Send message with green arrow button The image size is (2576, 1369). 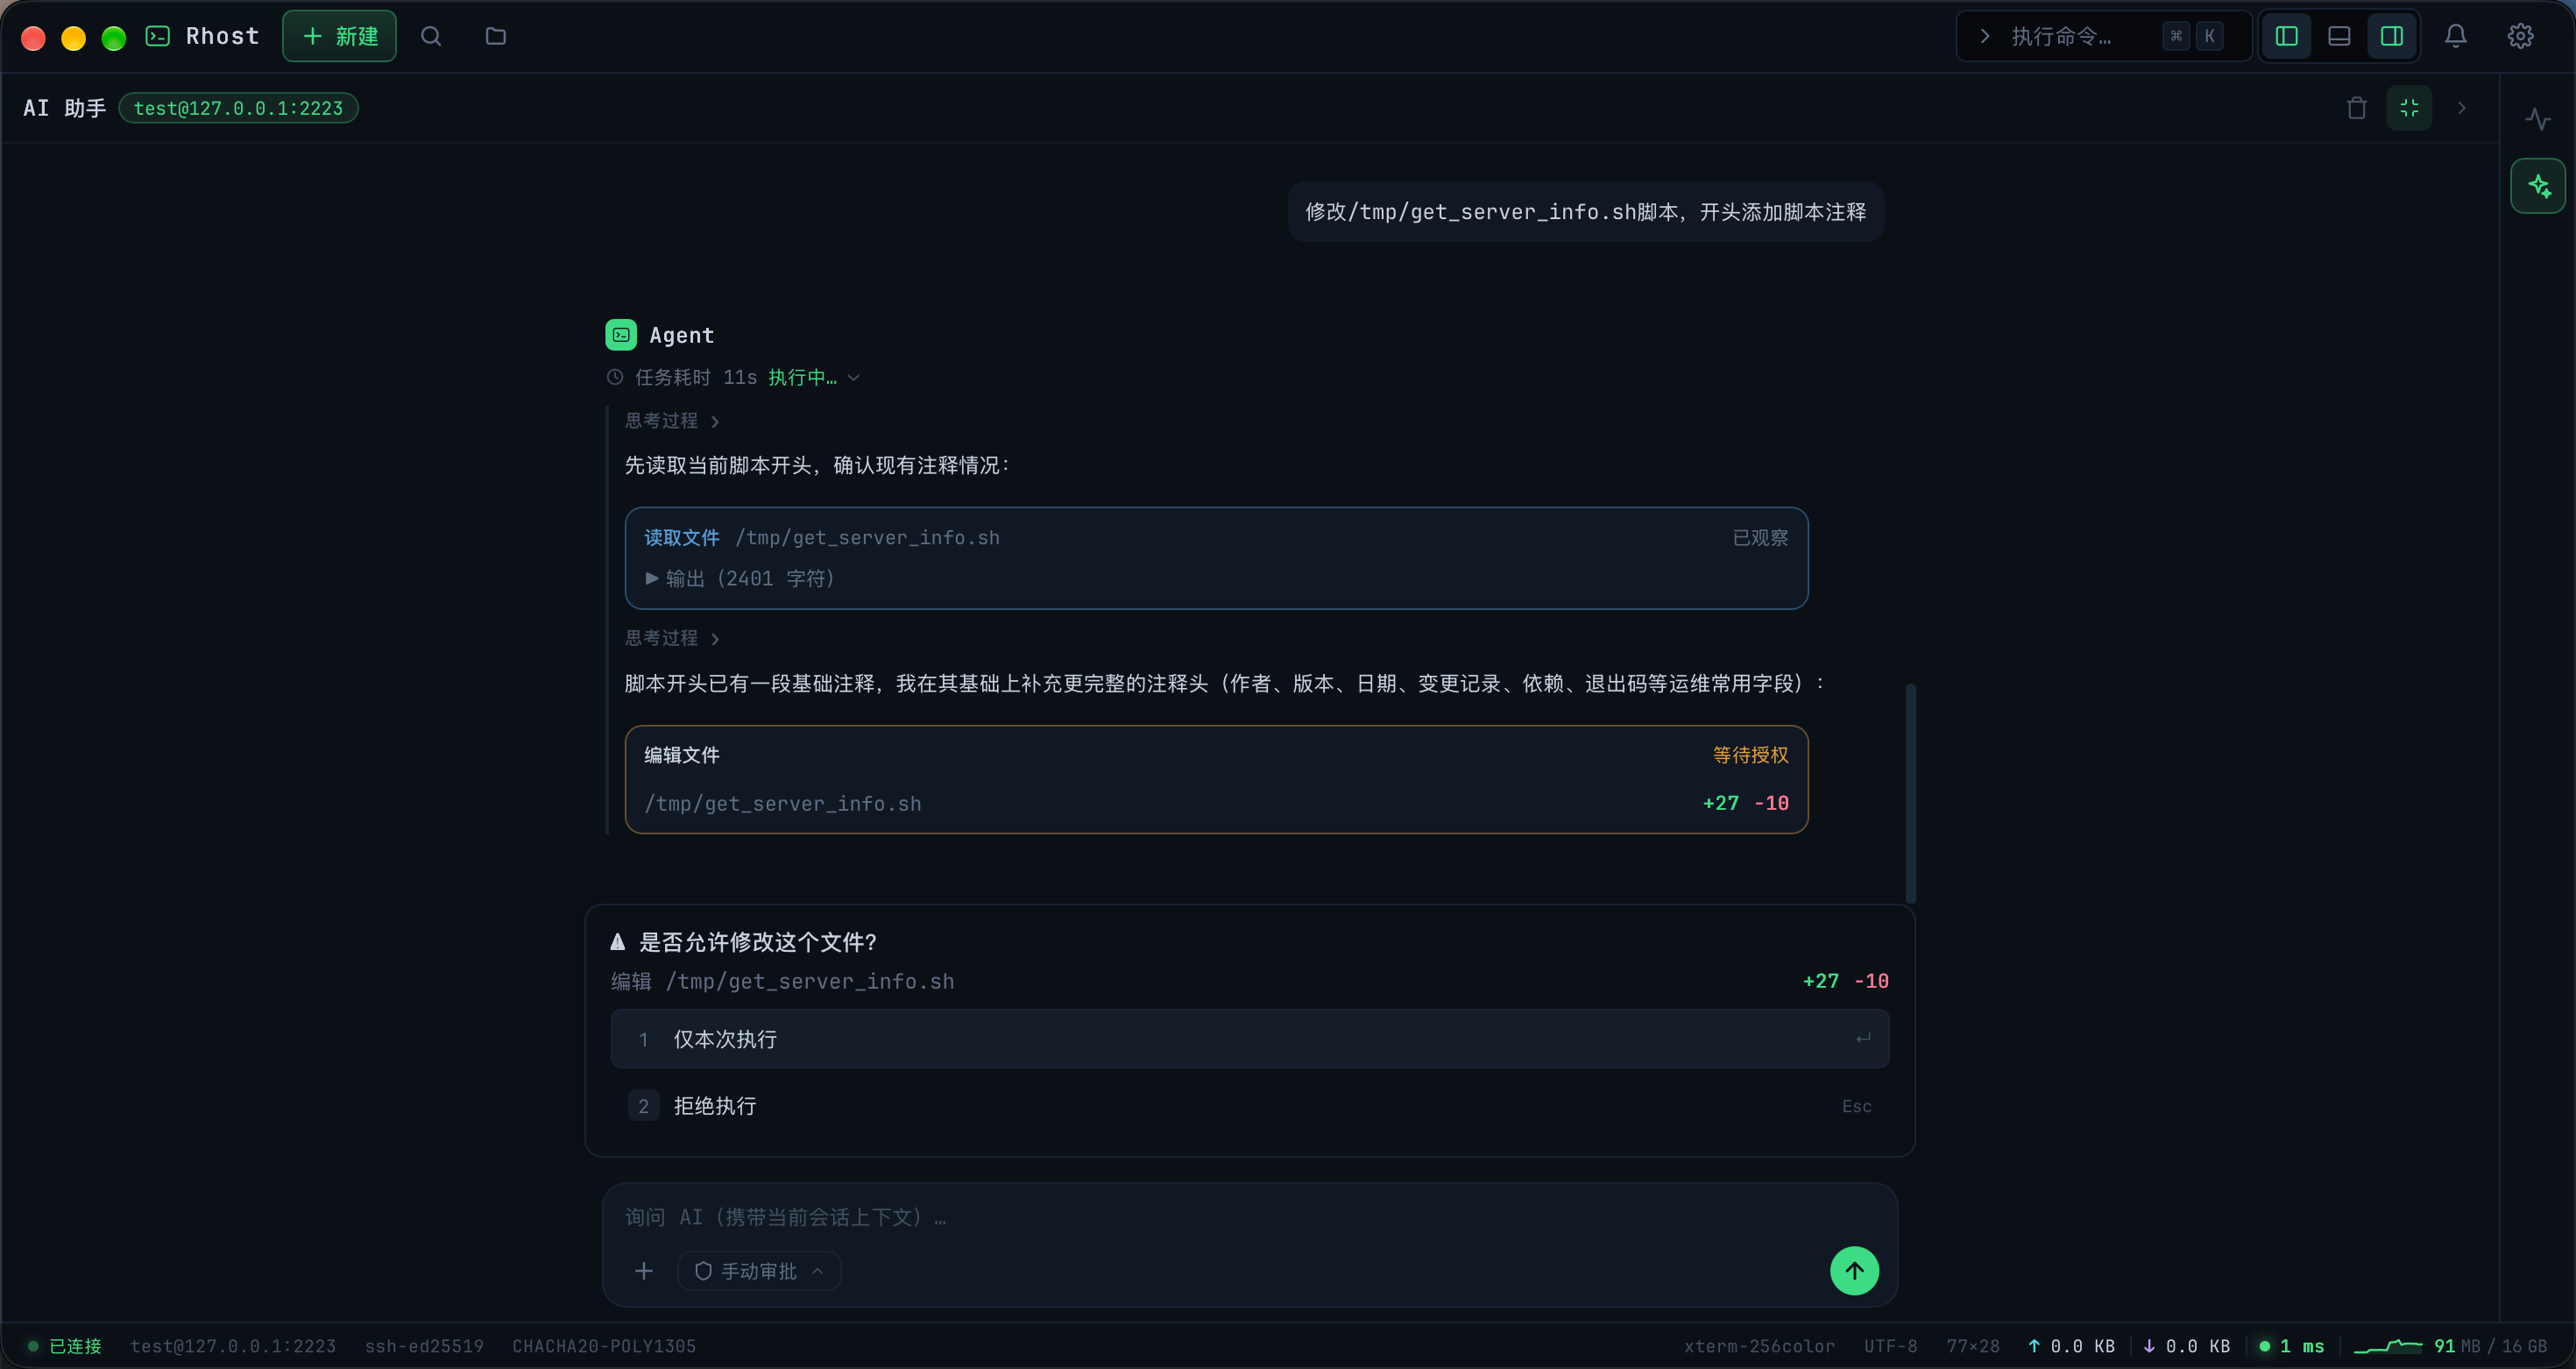pos(1854,1270)
